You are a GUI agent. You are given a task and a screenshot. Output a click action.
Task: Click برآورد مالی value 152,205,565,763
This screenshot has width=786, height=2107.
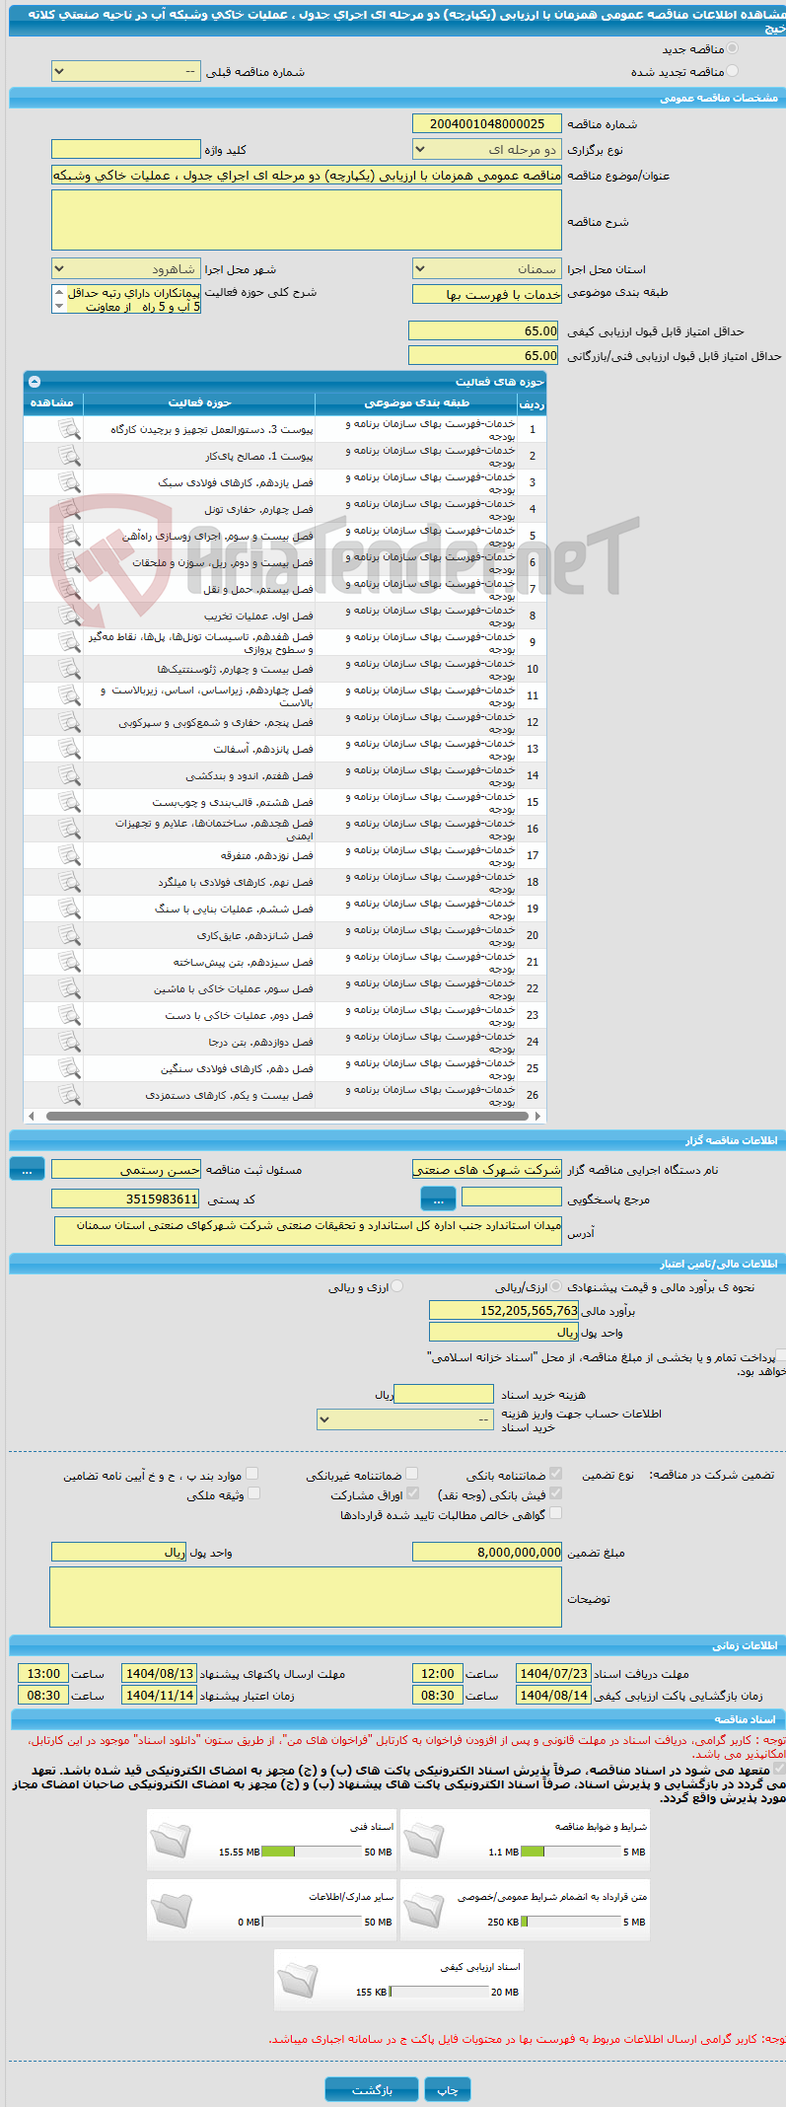pyautogui.click(x=505, y=1310)
